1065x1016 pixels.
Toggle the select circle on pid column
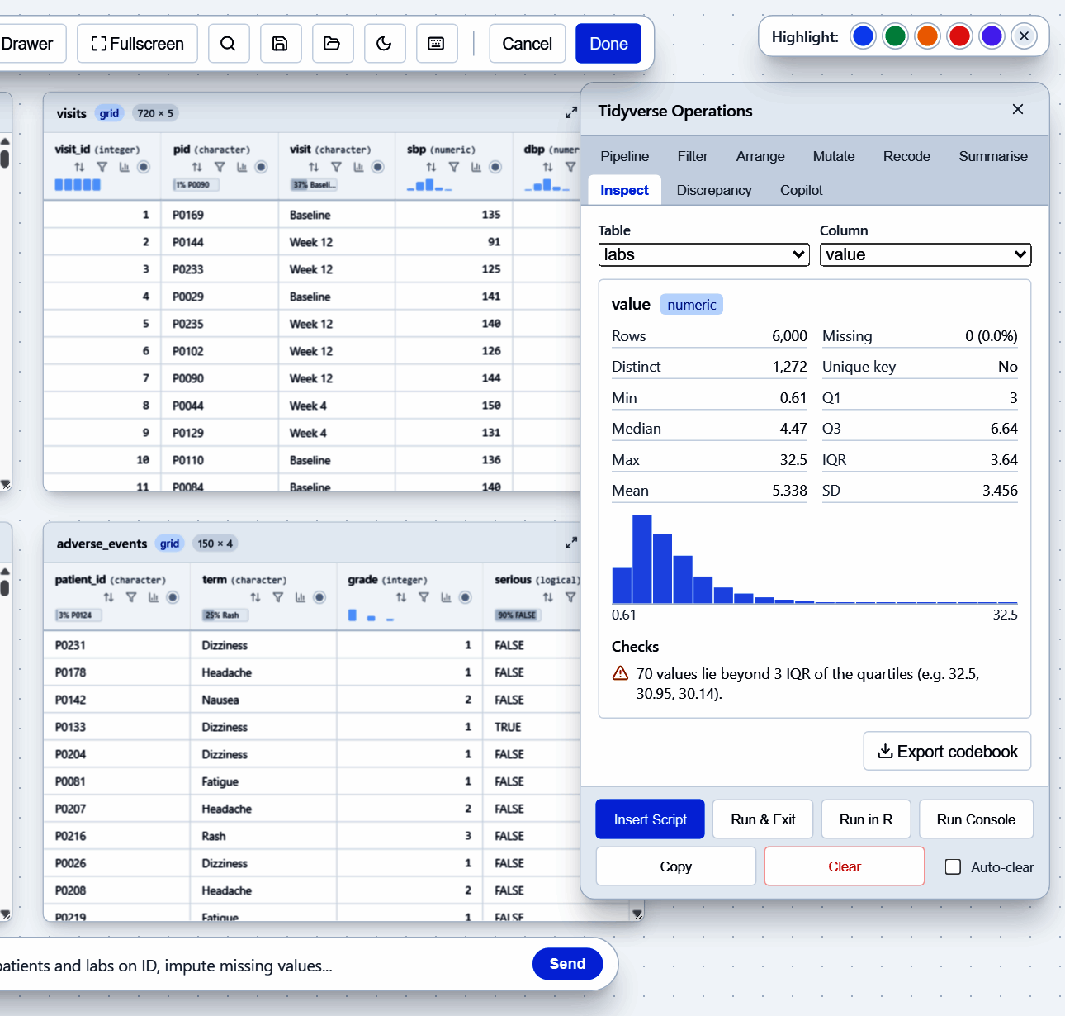(261, 167)
